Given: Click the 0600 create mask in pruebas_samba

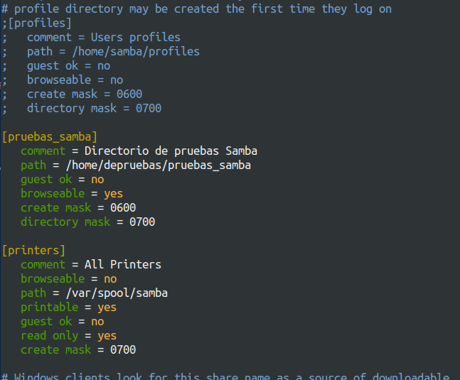Looking at the screenshot, I should coord(123,207).
